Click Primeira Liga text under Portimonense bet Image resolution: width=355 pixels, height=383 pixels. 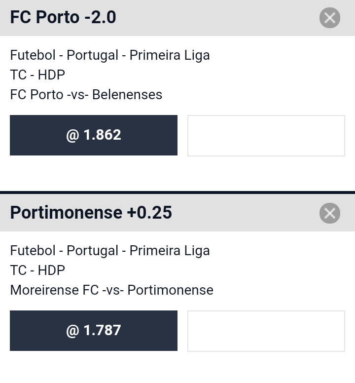pyautogui.click(x=170, y=250)
